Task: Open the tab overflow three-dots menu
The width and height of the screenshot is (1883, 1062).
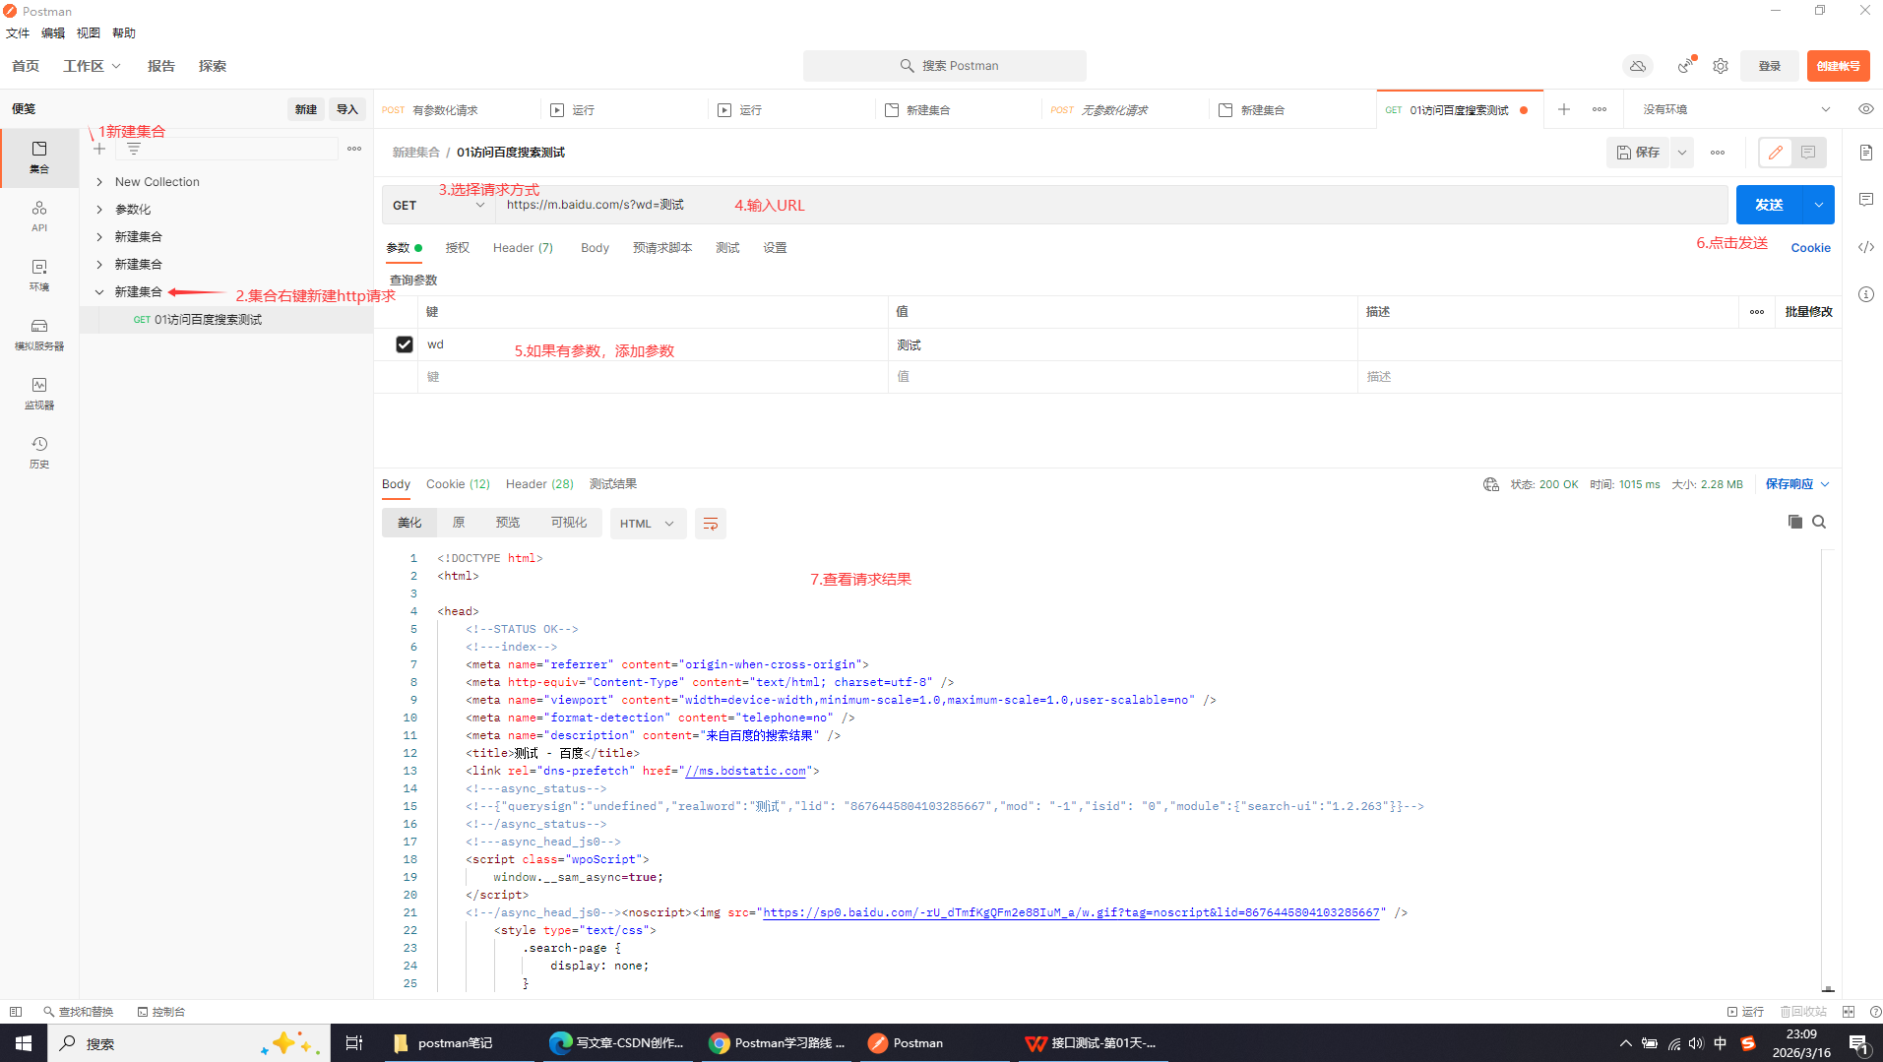Action: (x=1600, y=109)
